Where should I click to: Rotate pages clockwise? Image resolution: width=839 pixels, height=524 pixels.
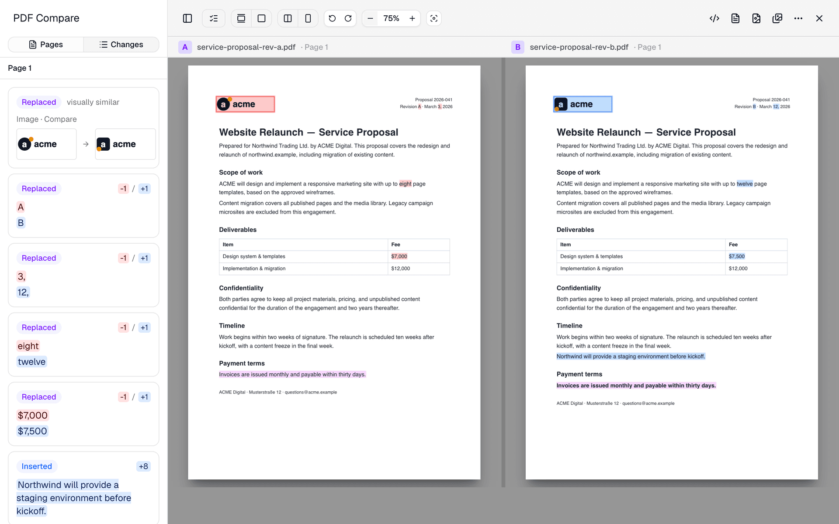tap(348, 18)
